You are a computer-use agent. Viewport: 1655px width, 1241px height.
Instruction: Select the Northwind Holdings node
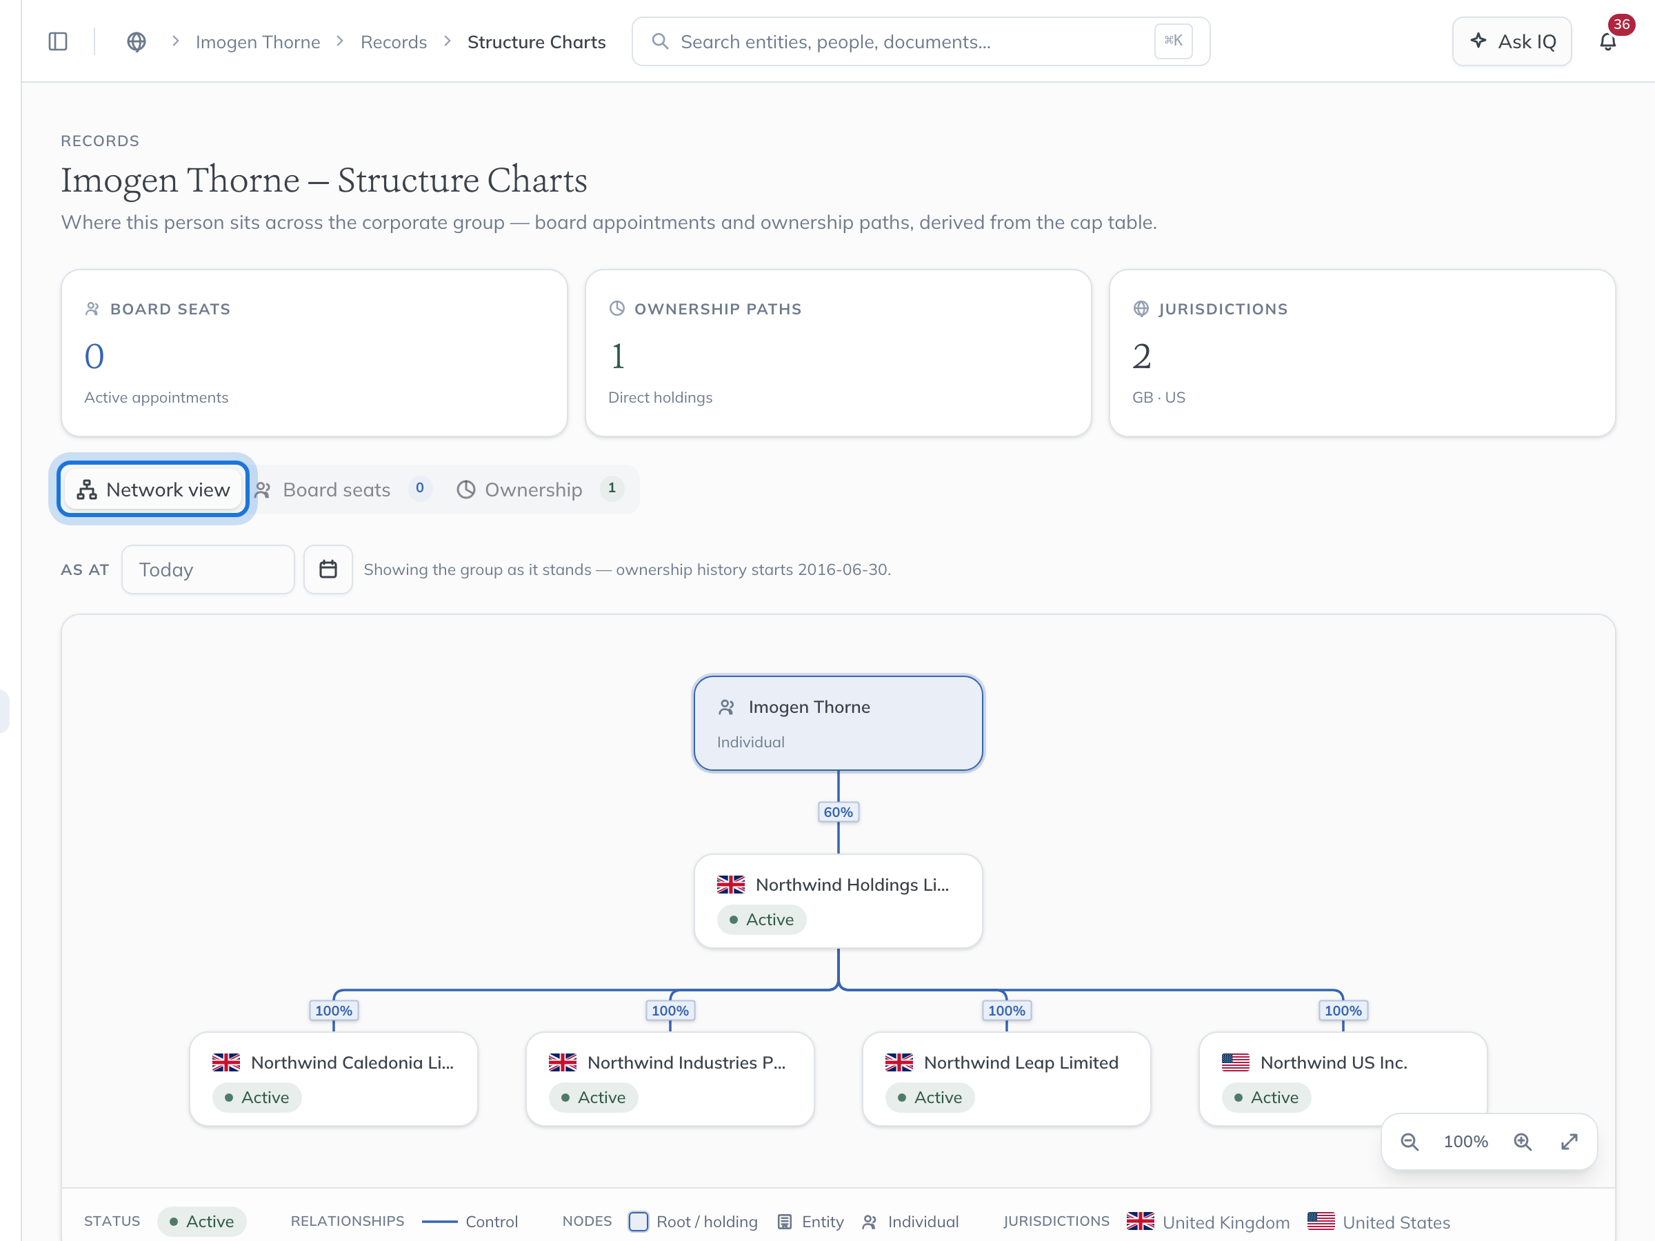[x=838, y=900]
